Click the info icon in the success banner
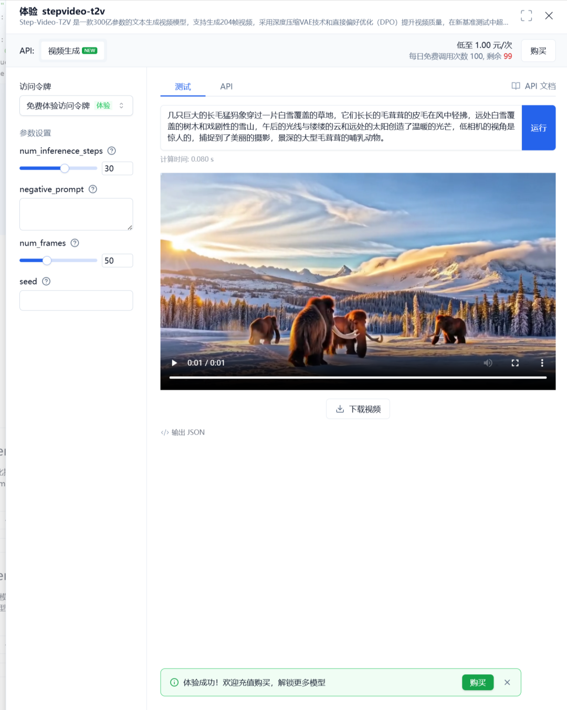The image size is (567, 710). (x=173, y=682)
